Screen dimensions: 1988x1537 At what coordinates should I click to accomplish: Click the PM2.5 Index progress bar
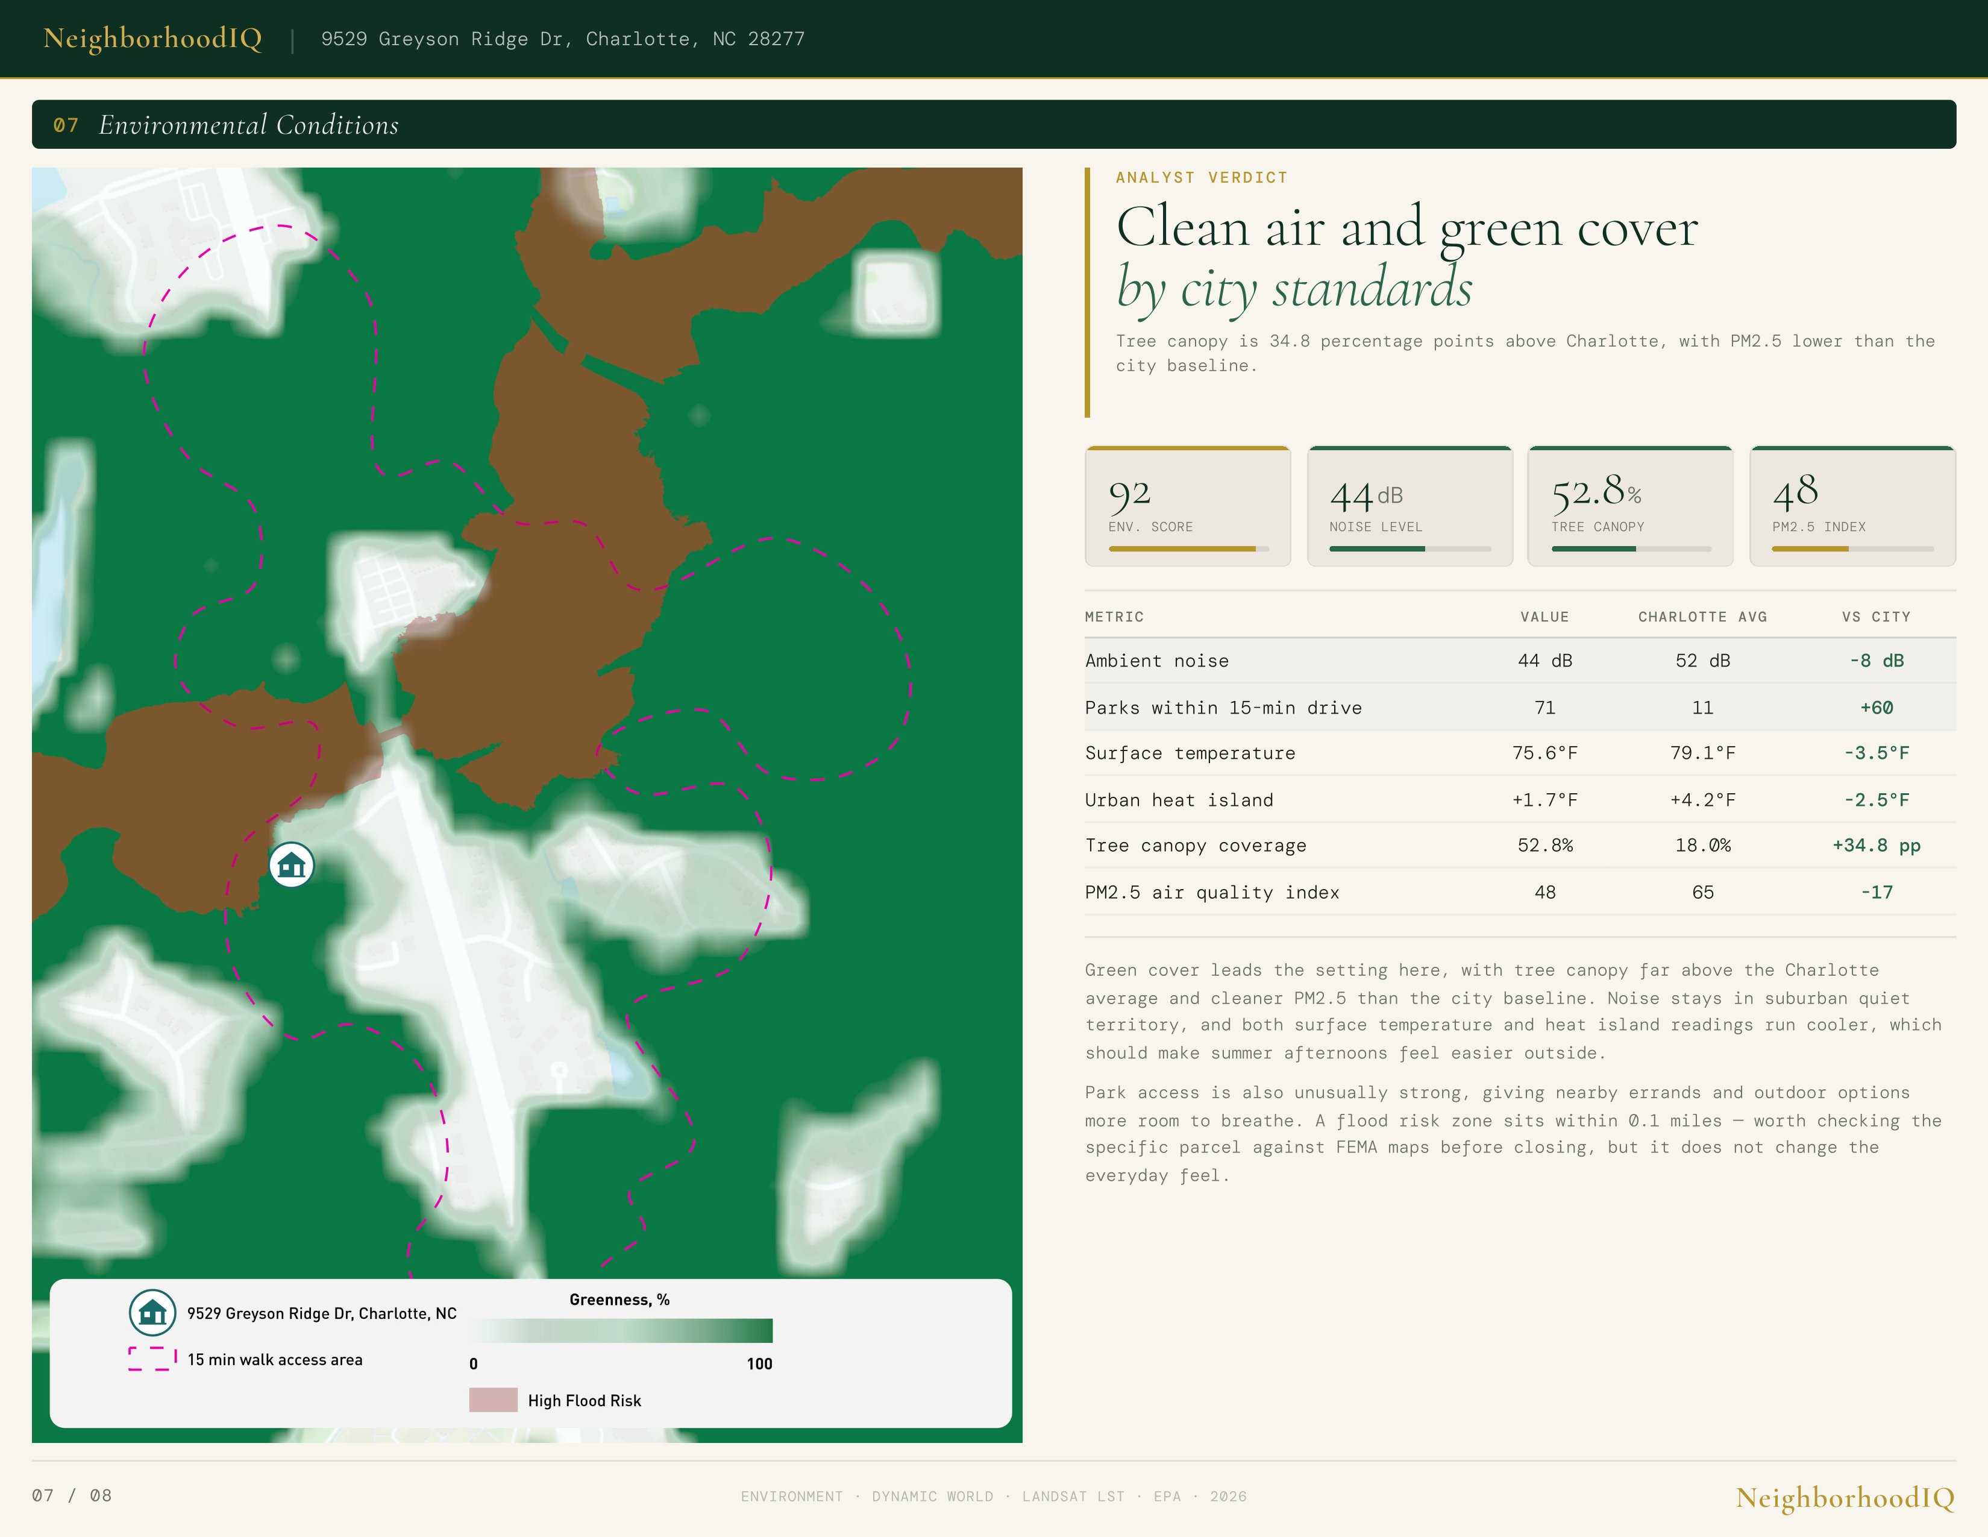coord(1852,549)
